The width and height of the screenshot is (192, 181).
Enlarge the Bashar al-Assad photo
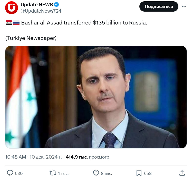click(96, 97)
